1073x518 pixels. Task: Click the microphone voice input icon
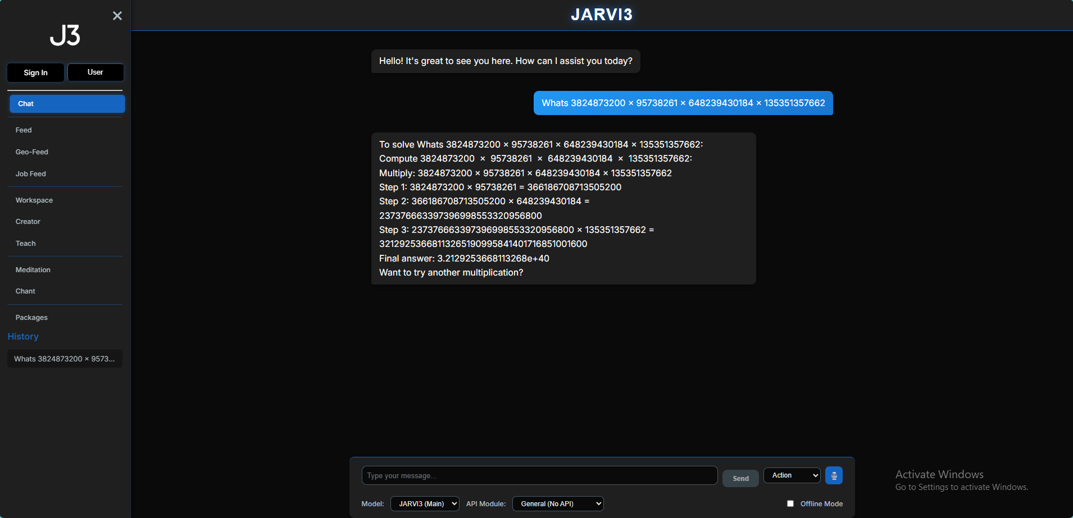[834, 475]
